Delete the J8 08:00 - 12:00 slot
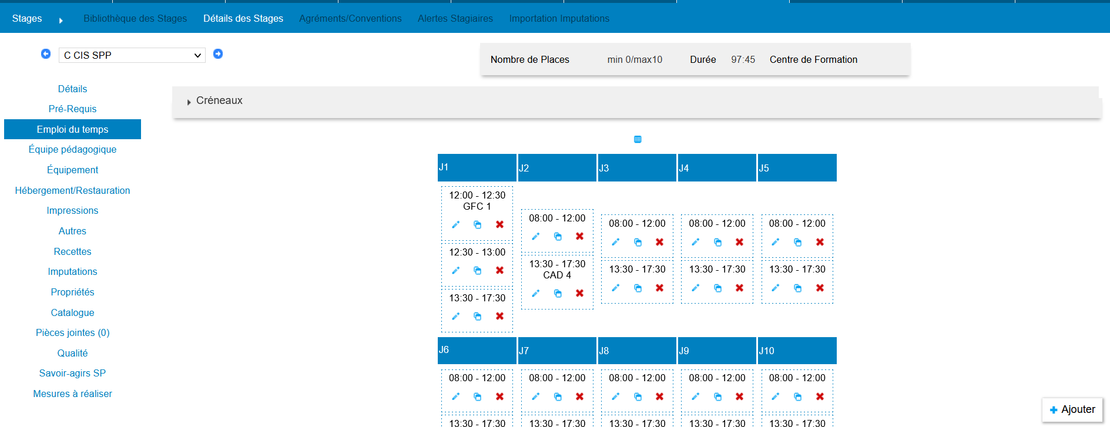1110x427 pixels. click(659, 396)
